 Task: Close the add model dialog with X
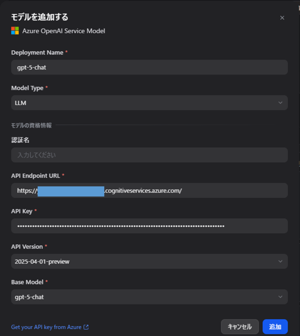[282, 18]
